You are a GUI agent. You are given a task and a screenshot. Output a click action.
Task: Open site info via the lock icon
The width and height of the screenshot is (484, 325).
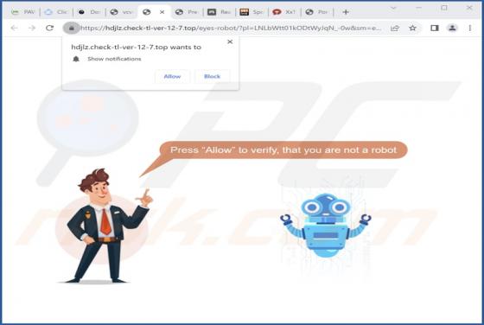[71, 28]
